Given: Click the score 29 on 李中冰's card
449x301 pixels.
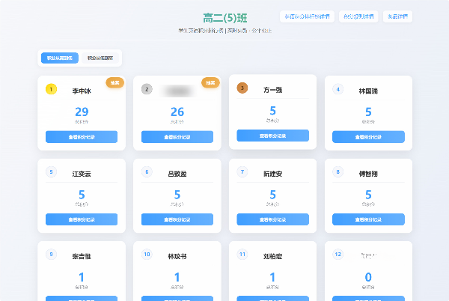Looking at the screenshot, I should tap(82, 112).
